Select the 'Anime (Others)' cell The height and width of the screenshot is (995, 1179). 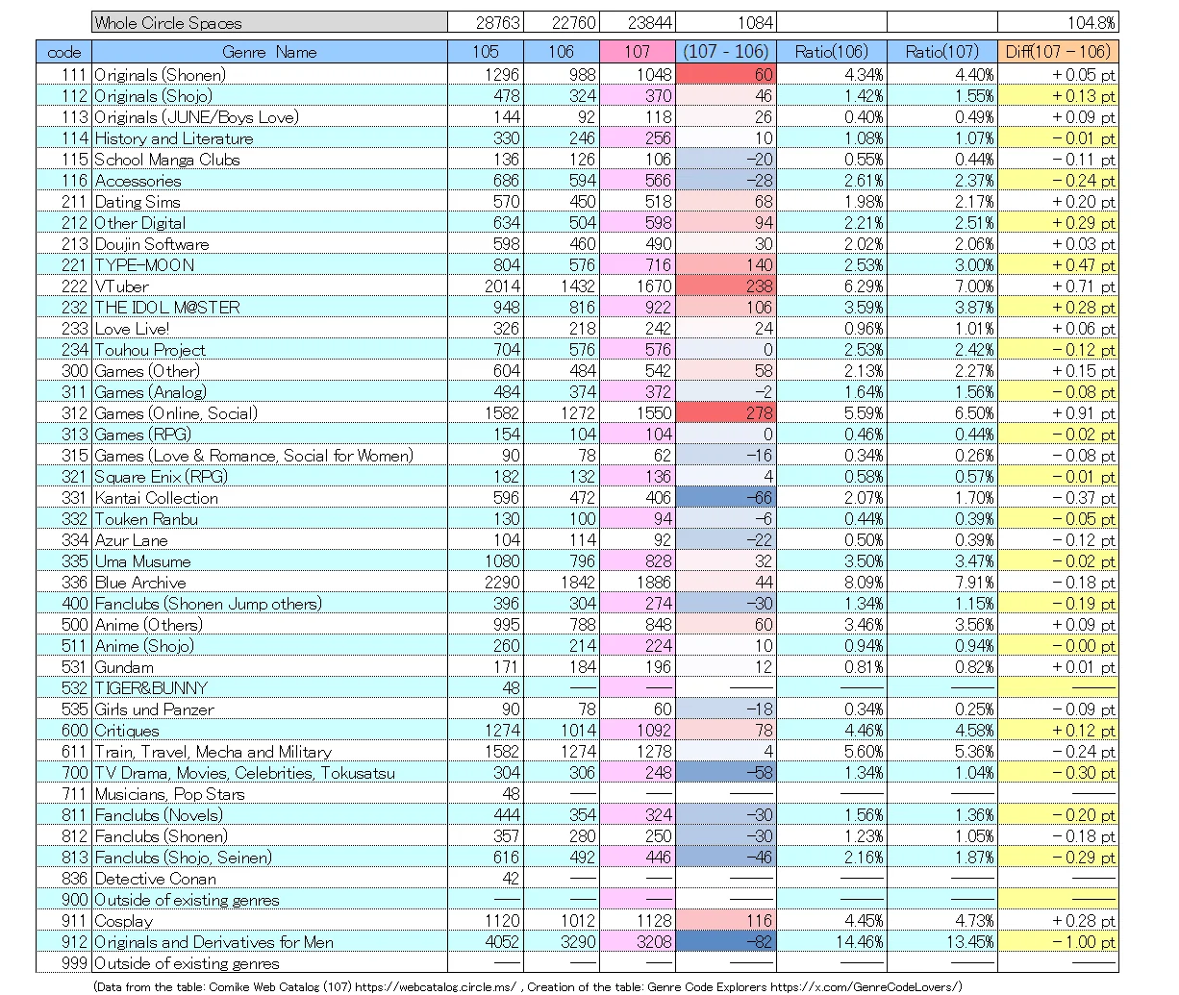[269, 625]
